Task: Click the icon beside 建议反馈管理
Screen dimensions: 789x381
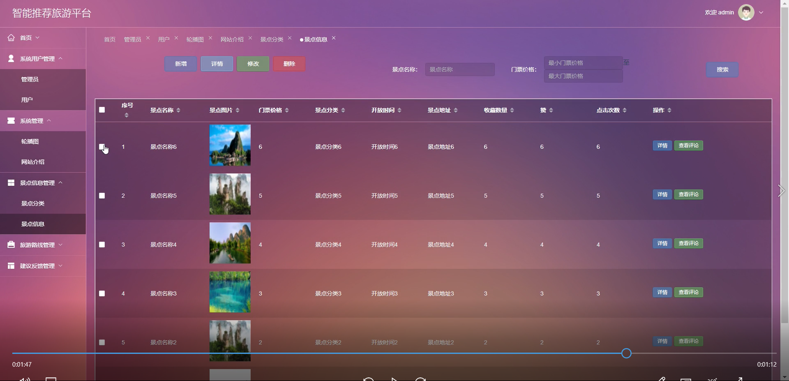Action: (11, 266)
